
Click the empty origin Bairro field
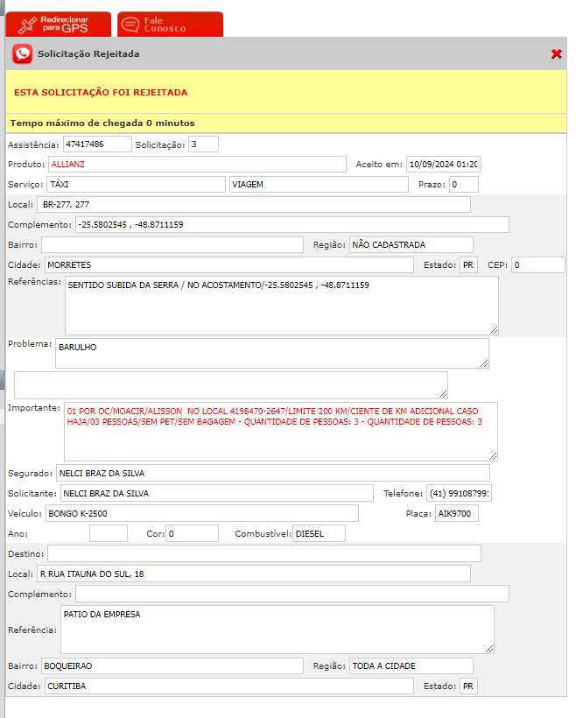(x=172, y=245)
